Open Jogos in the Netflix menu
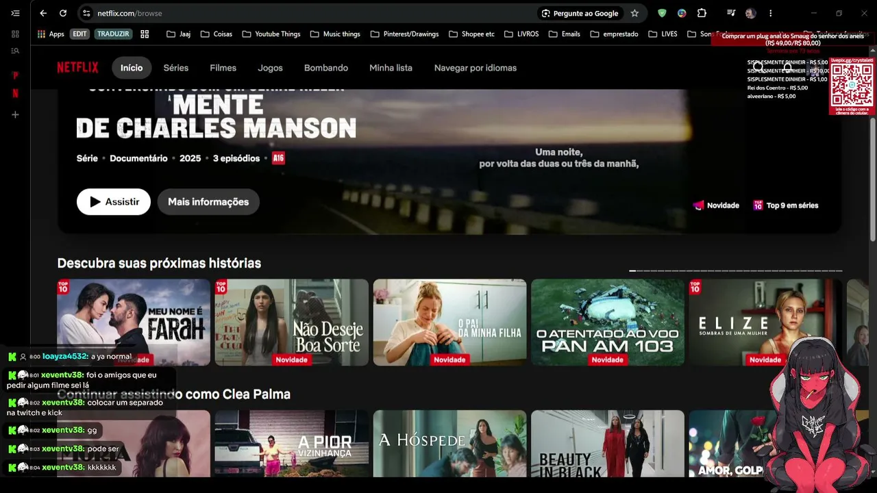This screenshot has width=877, height=493. click(271, 68)
